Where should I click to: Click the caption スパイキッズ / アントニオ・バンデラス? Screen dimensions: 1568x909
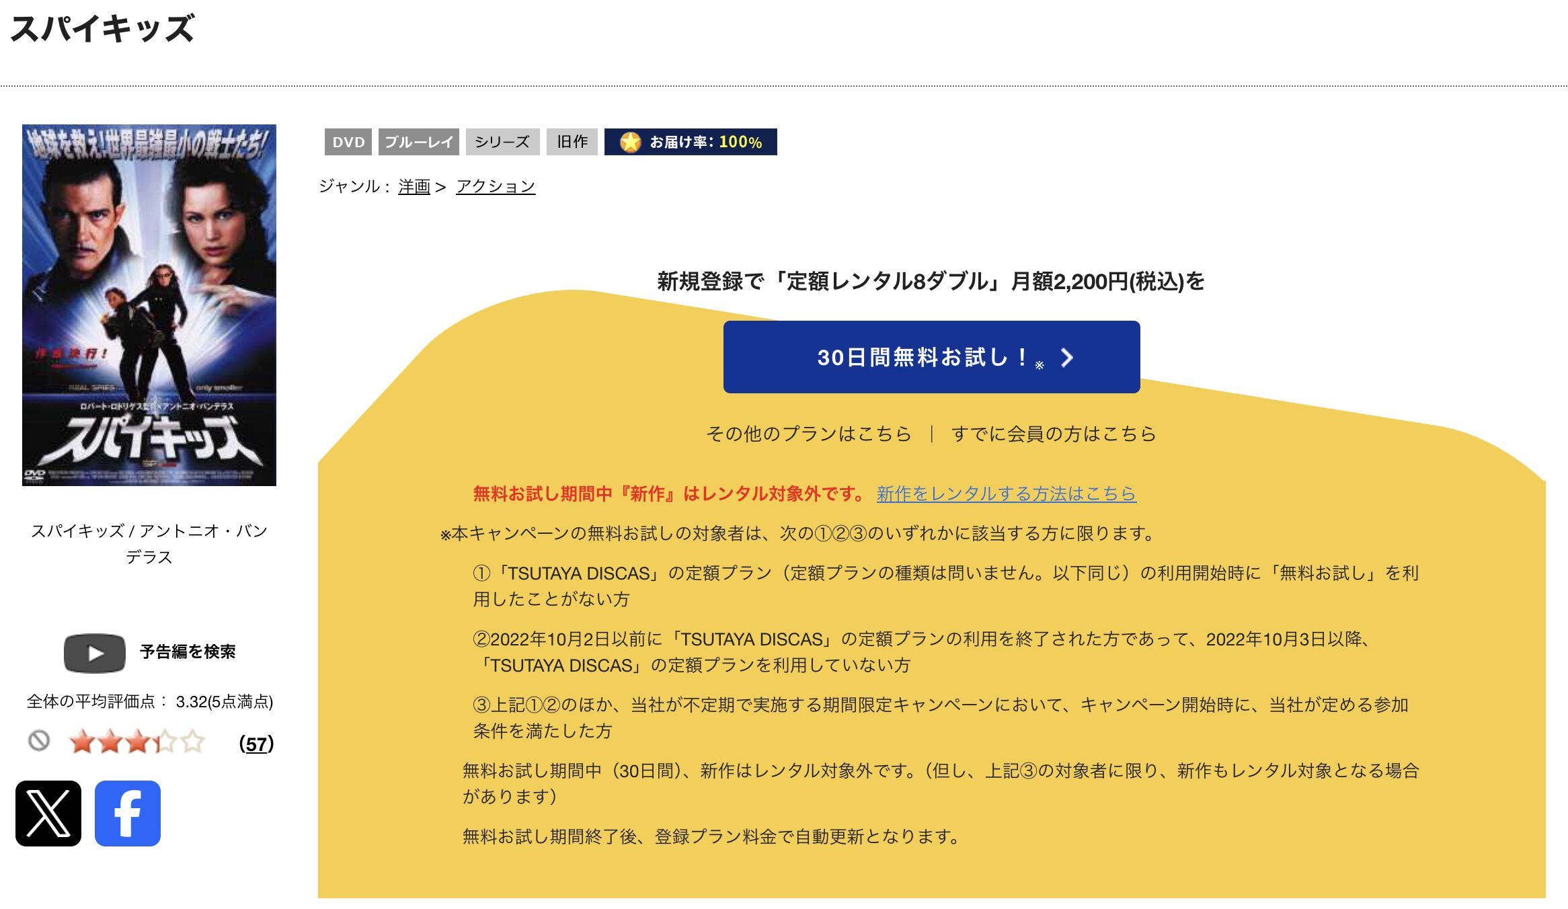coord(149,544)
